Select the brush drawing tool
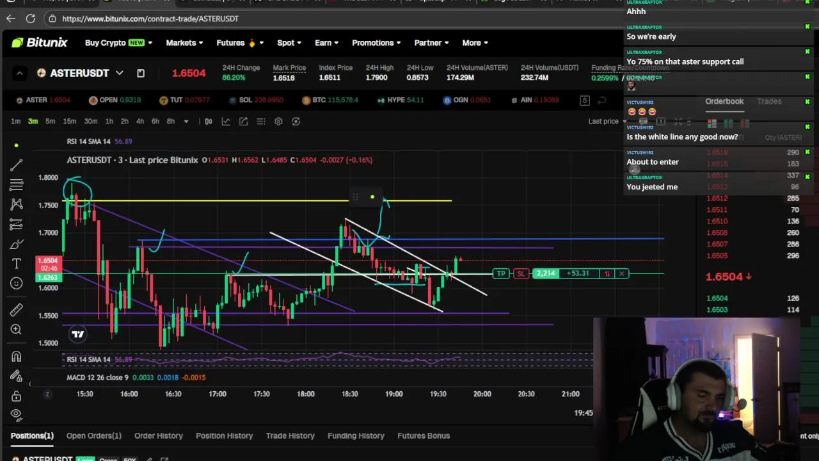 pyautogui.click(x=17, y=244)
